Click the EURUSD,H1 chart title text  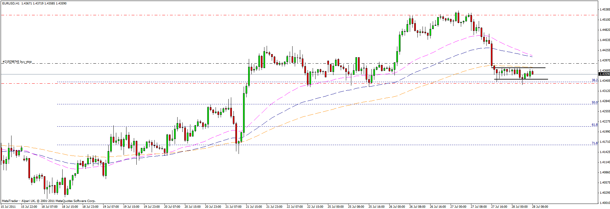coord(11,3)
